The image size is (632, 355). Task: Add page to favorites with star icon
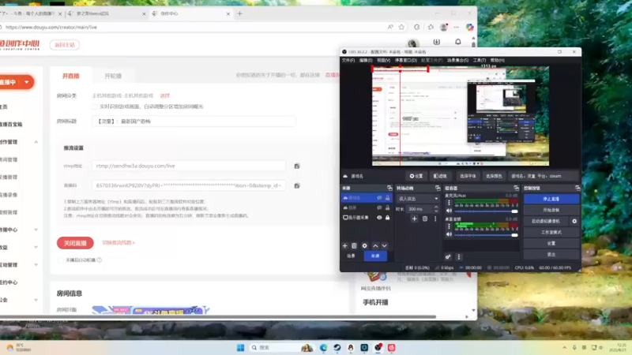[x=401, y=27]
